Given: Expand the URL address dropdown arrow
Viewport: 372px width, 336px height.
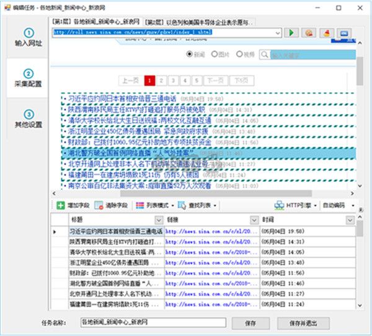Looking at the screenshot, I should pyautogui.click(x=278, y=32).
